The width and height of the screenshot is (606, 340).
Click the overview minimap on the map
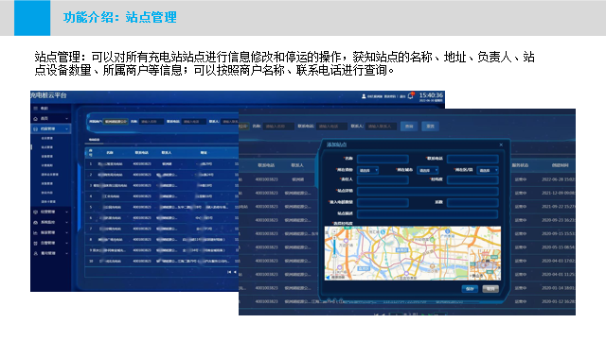click(x=485, y=264)
